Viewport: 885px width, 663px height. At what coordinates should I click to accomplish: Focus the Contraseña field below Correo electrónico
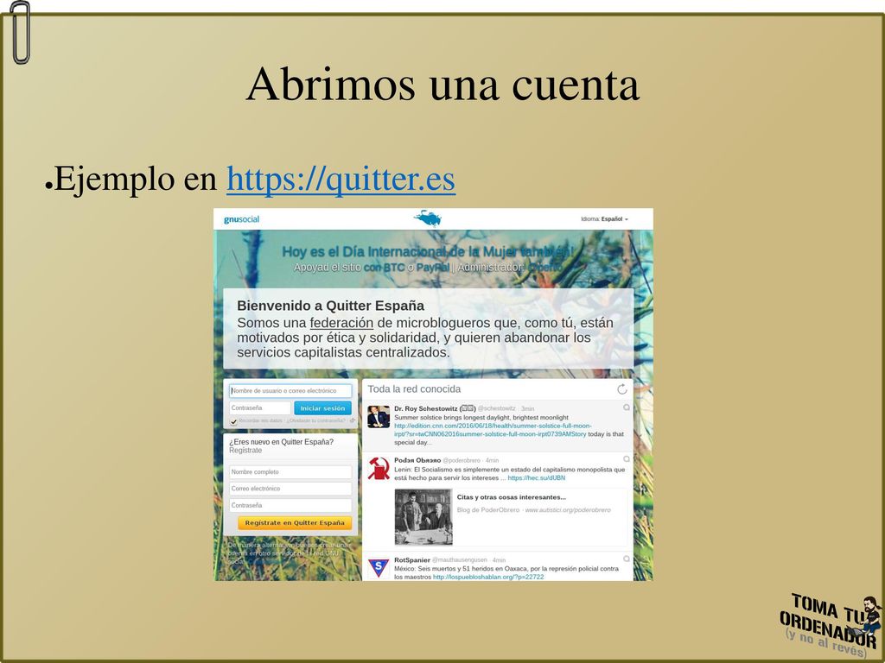pyautogui.click(x=290, y=505)
